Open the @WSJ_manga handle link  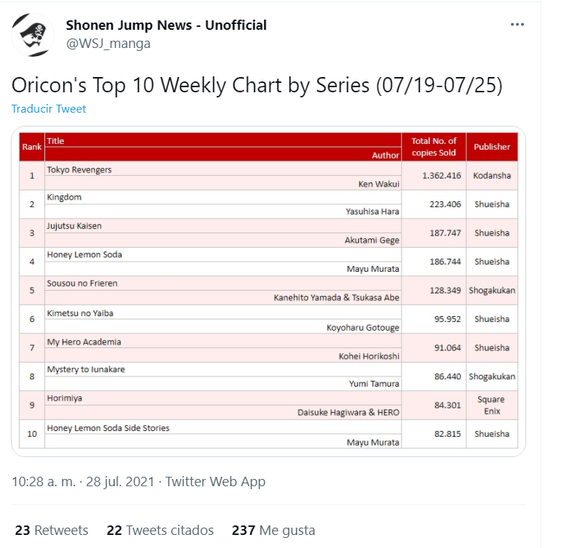(108, 44)
